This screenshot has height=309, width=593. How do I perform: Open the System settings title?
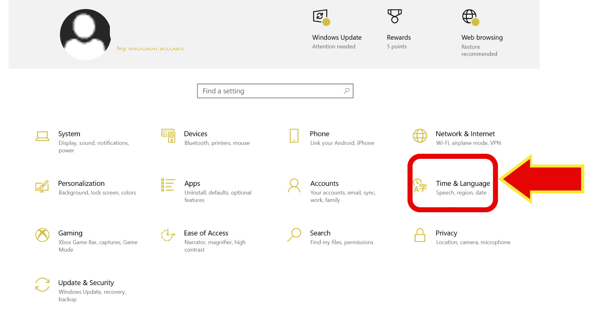coord(69,134)
